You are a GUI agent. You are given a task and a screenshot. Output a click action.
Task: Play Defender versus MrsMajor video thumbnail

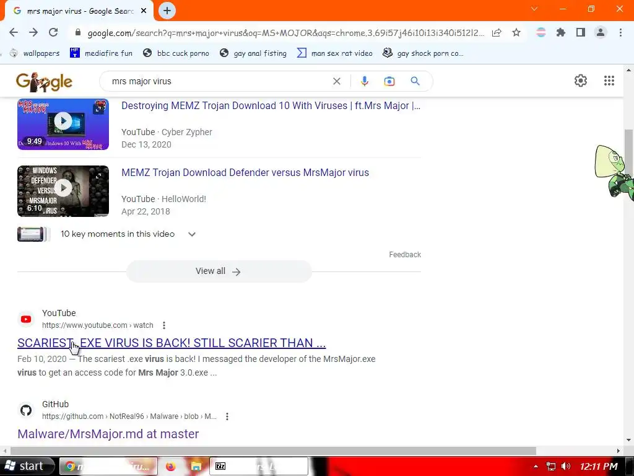tap(63, 191)
